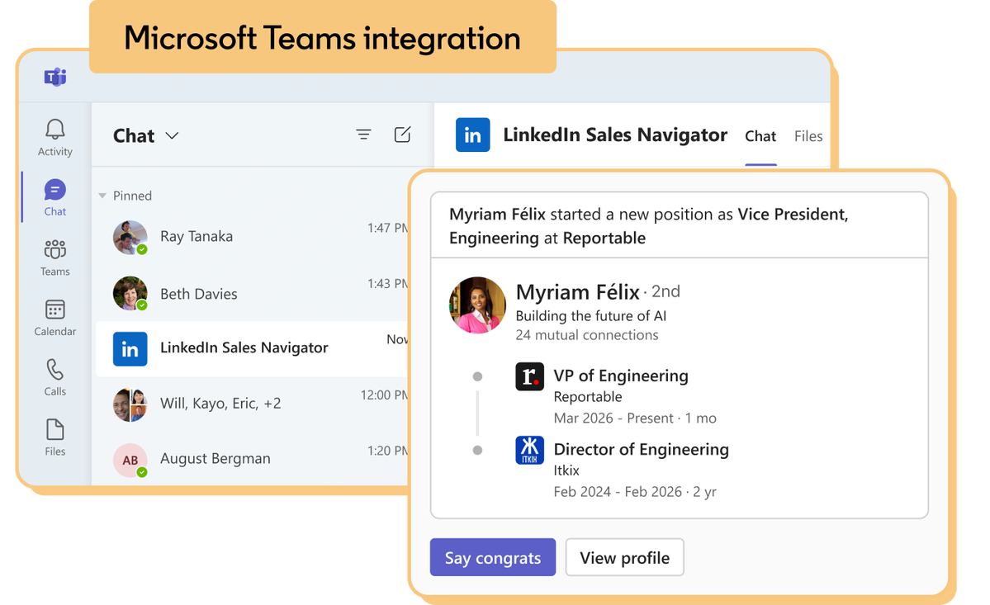This screenshot has height=605, width=990.
Task: Open Ray Tanaka's avatar
Action: (130, 237)
